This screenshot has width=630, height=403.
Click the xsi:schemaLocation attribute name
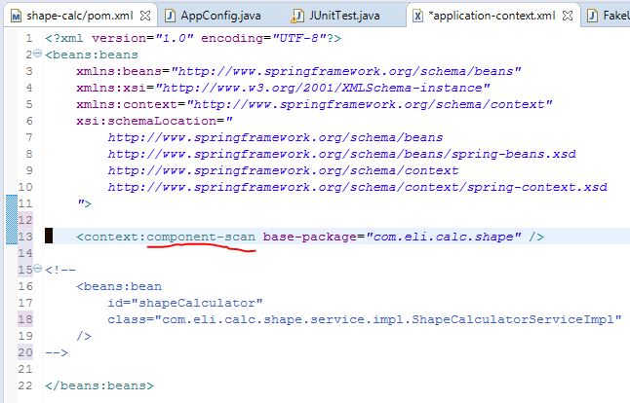[146, 121]
